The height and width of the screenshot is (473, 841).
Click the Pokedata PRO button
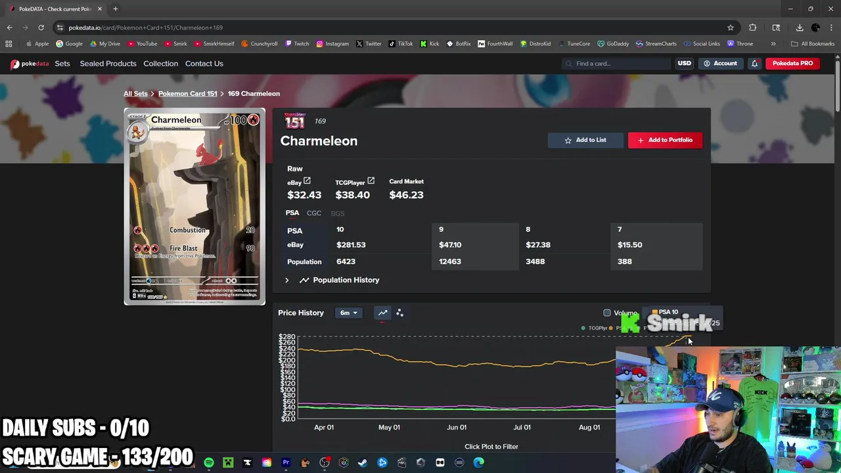tap(792, 64)
